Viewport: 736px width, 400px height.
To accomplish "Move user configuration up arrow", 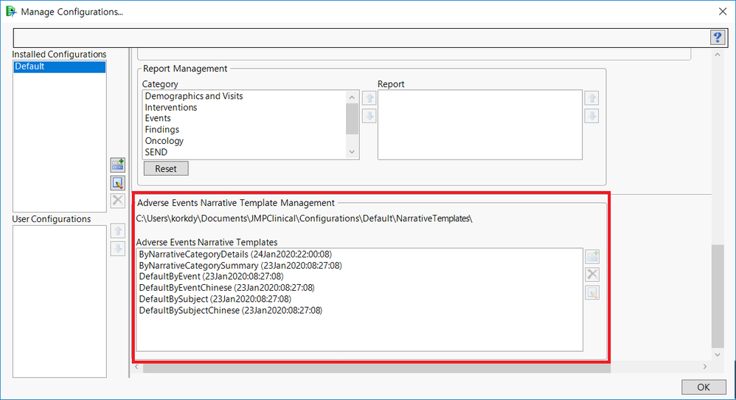I will (x=118, y=230).
